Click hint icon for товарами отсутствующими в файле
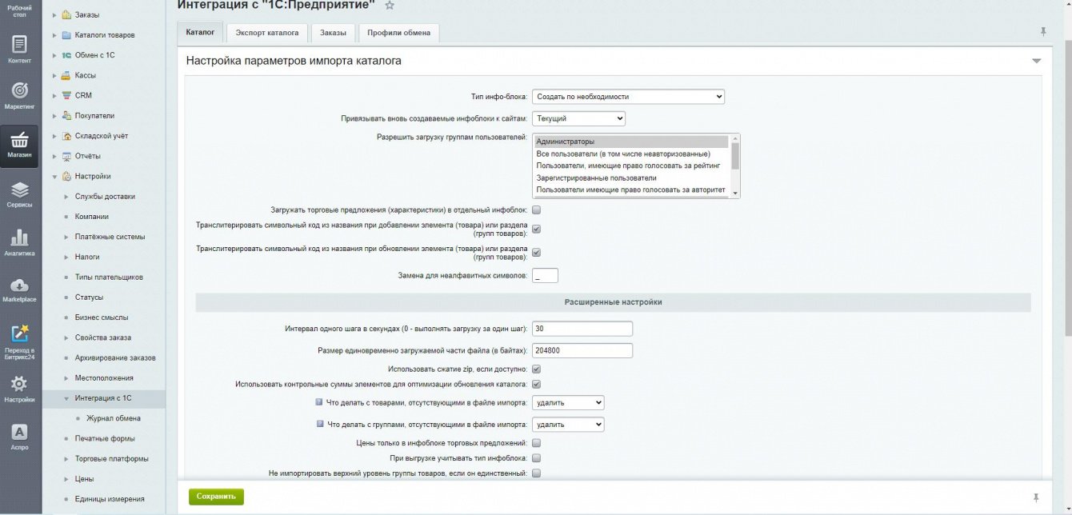The height and width of the screenshot is (515, 1072). (319, 402)
